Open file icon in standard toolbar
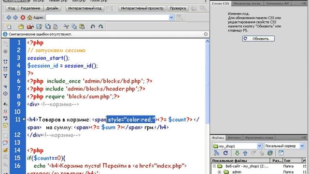 21,27
